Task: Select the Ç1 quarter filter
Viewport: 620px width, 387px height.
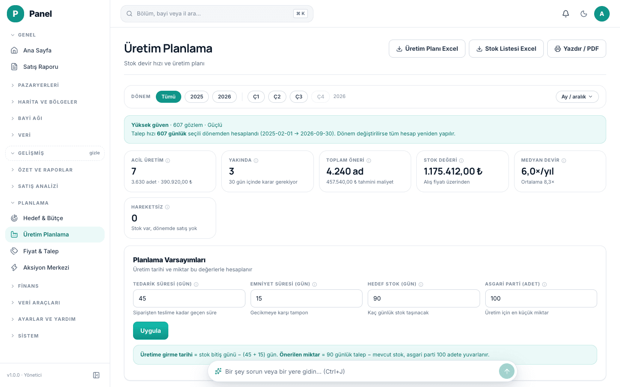Action: click(x=256, y=97)
